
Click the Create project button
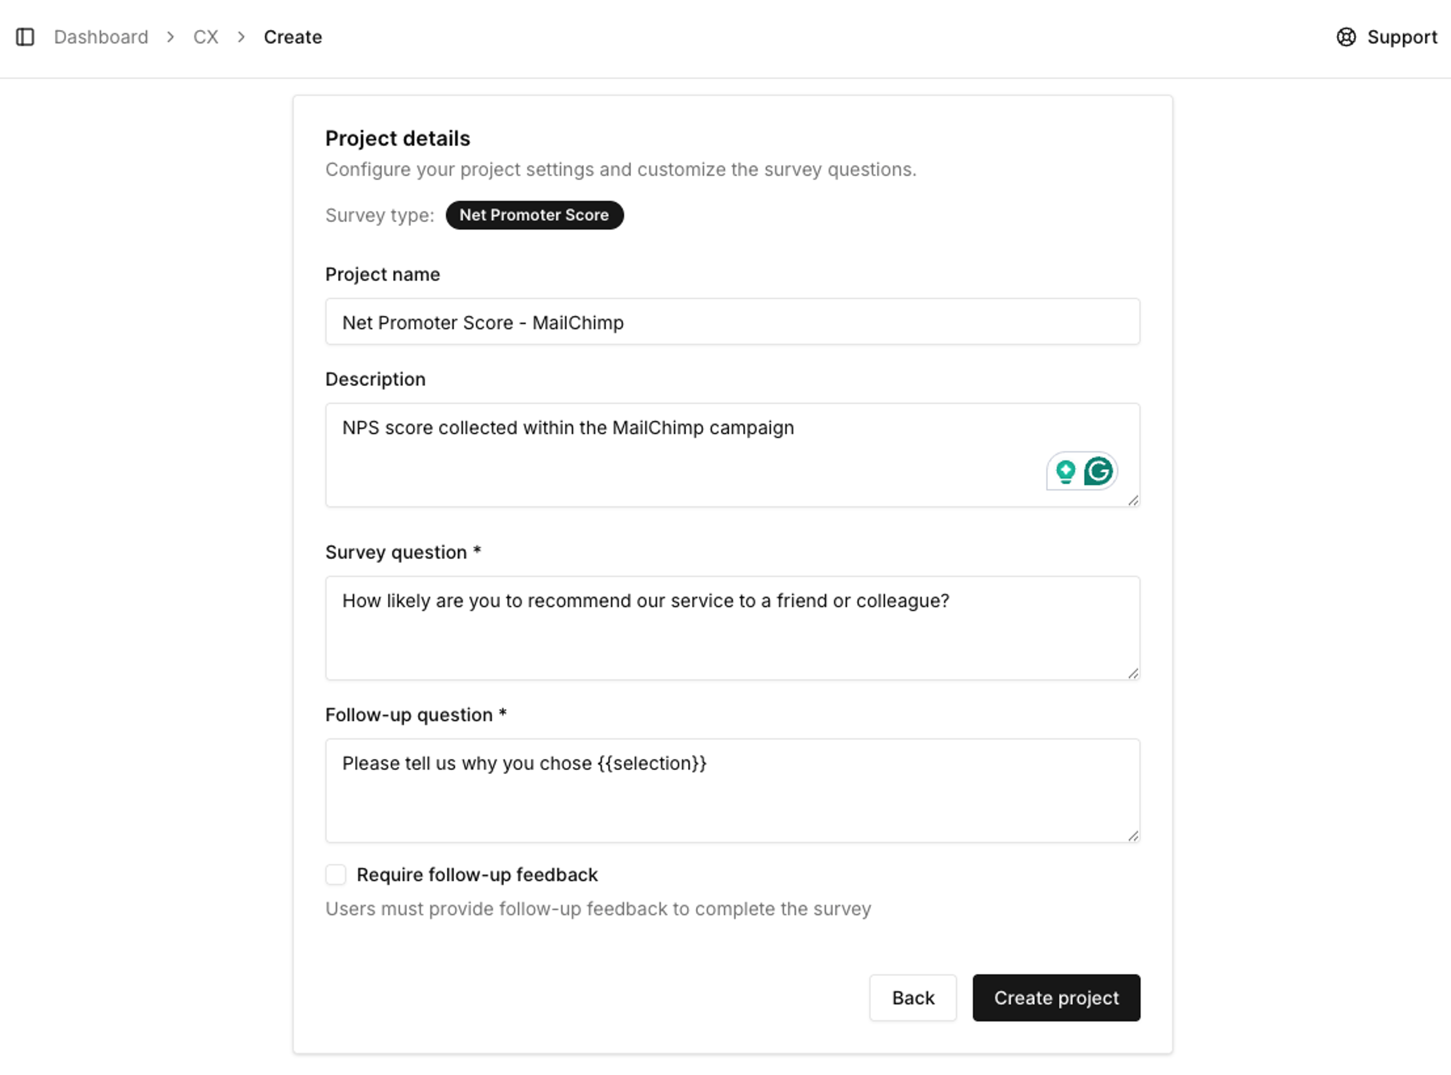coord(1056,998)
